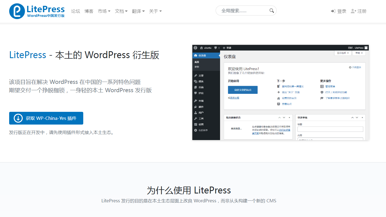
Task: Click 管理菜单 link under 更多操作
Action: (x=330, y=86)
